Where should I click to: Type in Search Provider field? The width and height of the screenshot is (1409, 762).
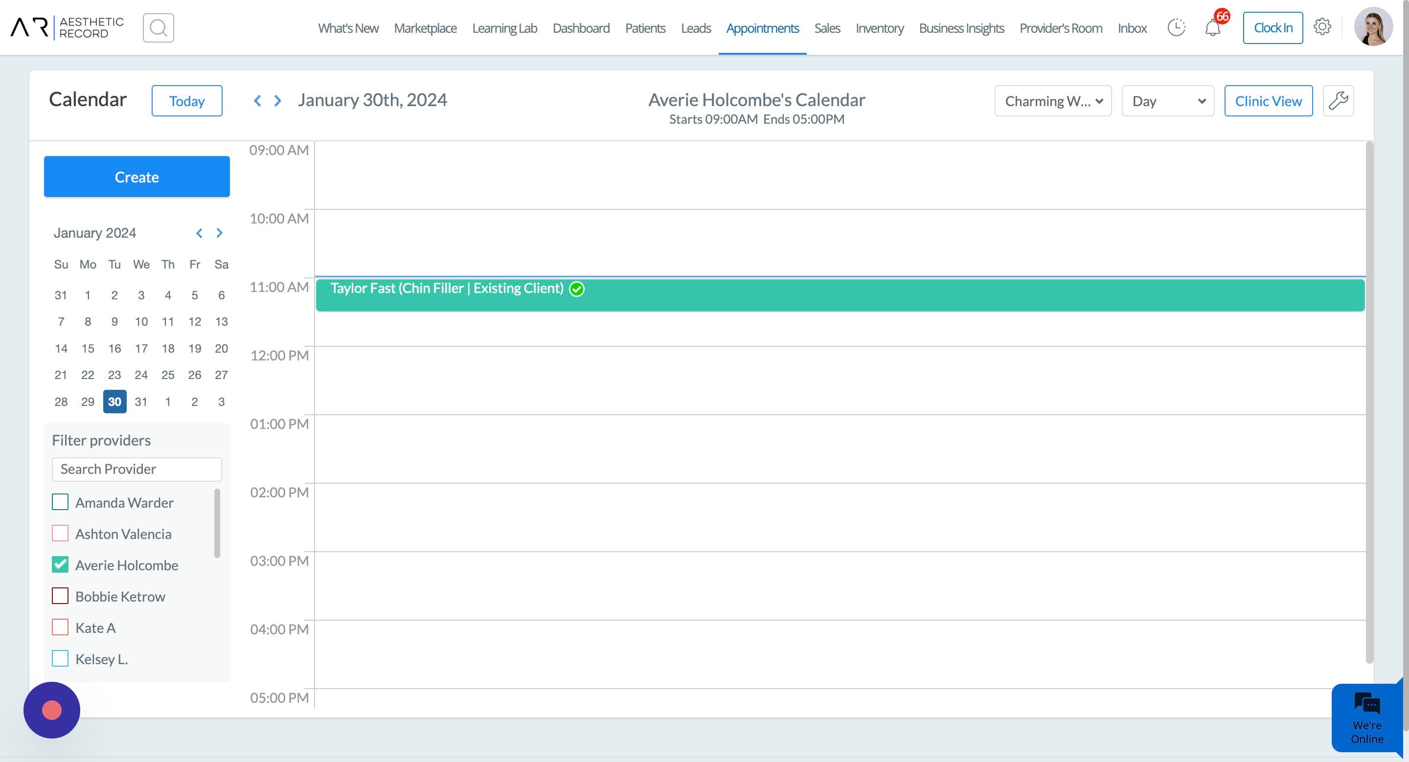pos(137,469)
